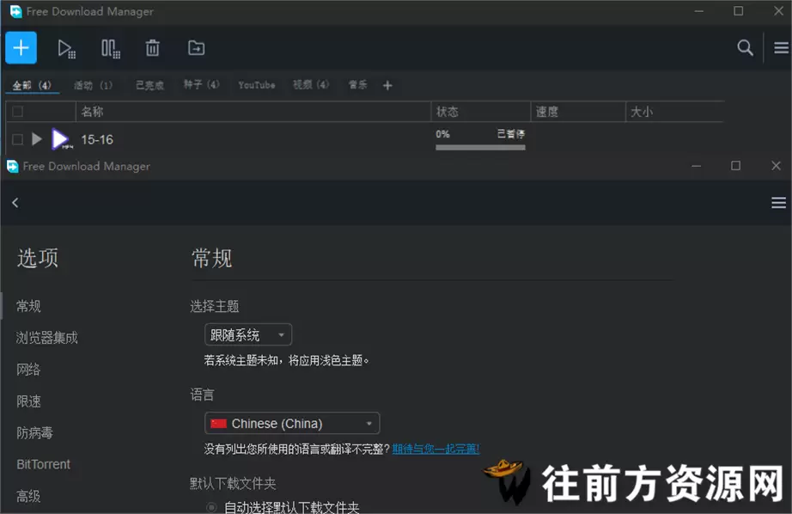Switch to the 种子 (4) tab
The width and height of the screenshot is (792, 514).
(201, 84)
